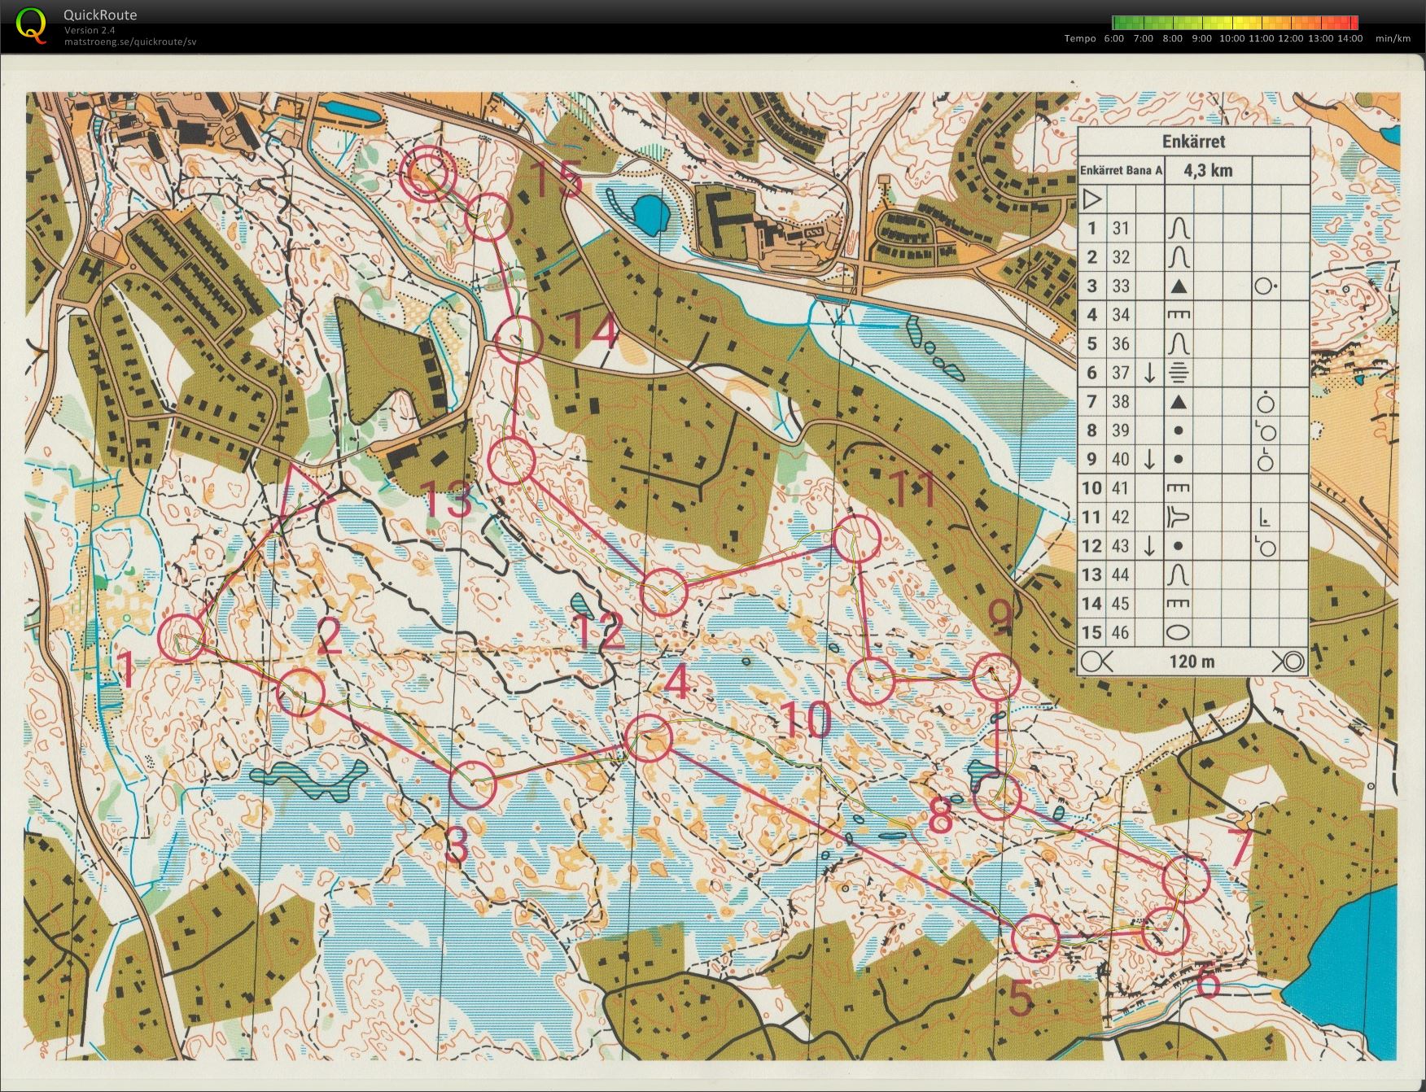The width and height of the screenshot is (1426, 1092).
Task: Select control circle 7 on the map
Action: [x=1187, y=879]
